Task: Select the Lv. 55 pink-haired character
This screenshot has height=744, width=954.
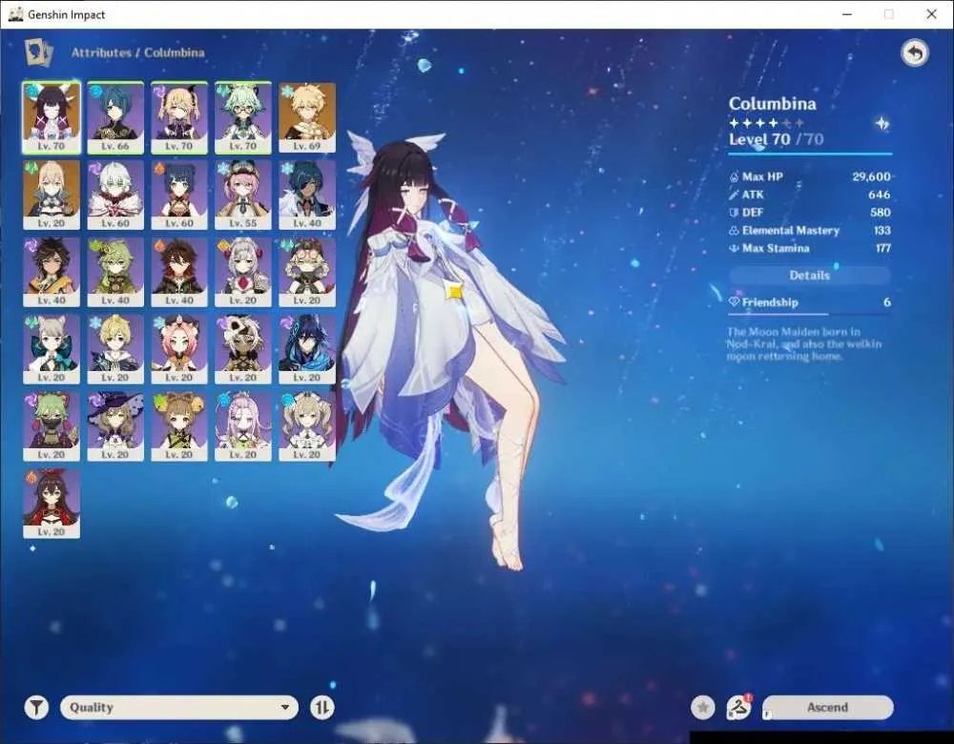Action: tap(242, 195)
